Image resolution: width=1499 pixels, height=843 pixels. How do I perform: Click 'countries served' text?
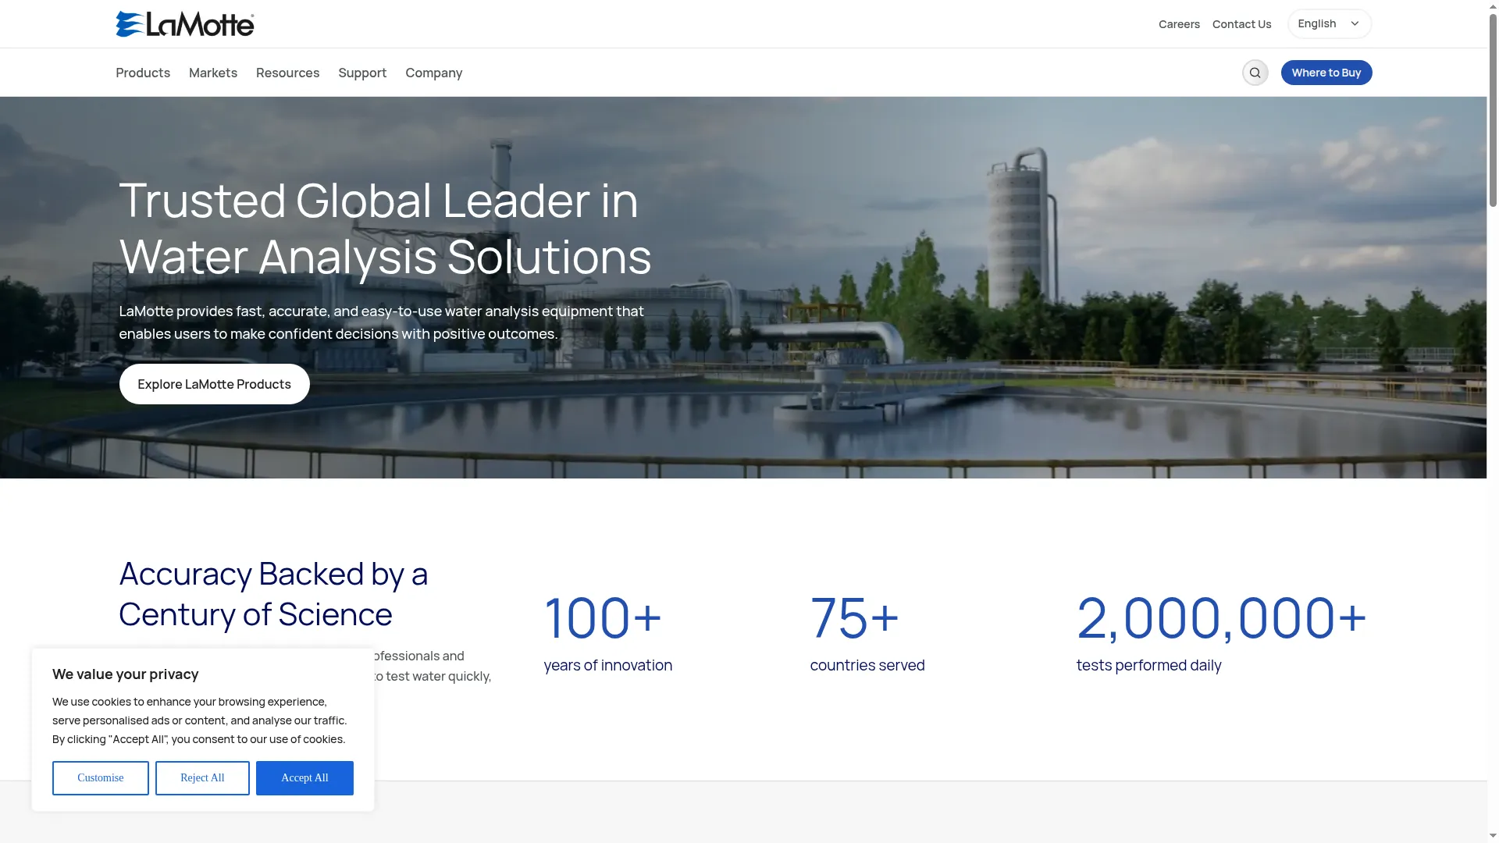(867, 665)
